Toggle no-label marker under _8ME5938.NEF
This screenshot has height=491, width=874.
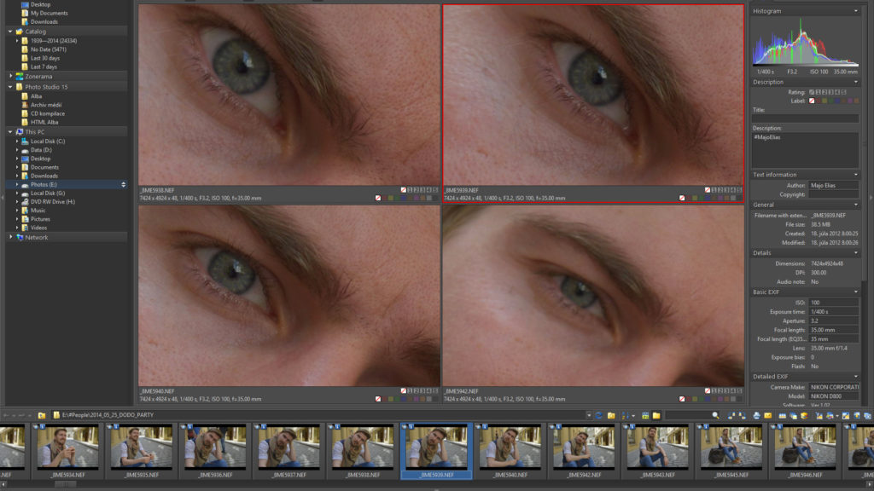pos(378,198)
